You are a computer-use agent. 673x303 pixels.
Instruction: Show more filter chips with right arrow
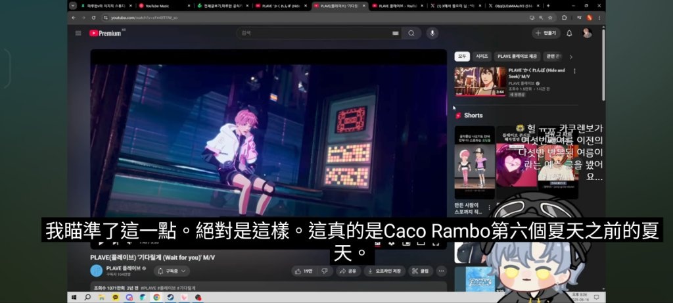click(x=571, y=57)
